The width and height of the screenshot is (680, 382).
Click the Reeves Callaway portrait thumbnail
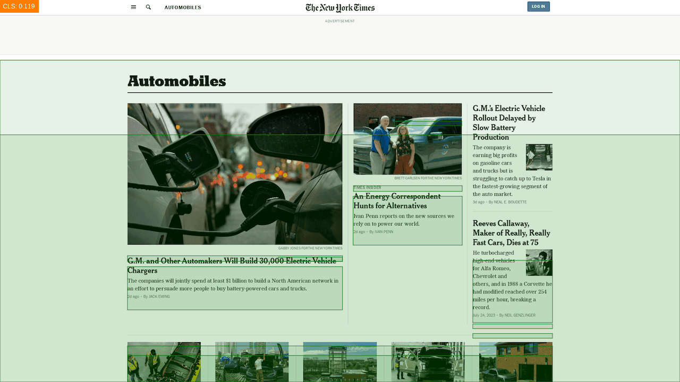[x=539, y=263]
